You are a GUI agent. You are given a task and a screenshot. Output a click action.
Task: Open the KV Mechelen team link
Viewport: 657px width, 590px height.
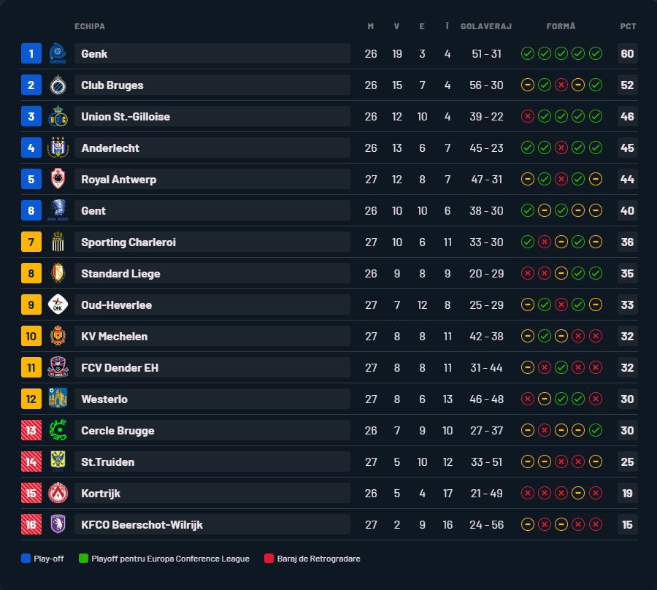115,337
